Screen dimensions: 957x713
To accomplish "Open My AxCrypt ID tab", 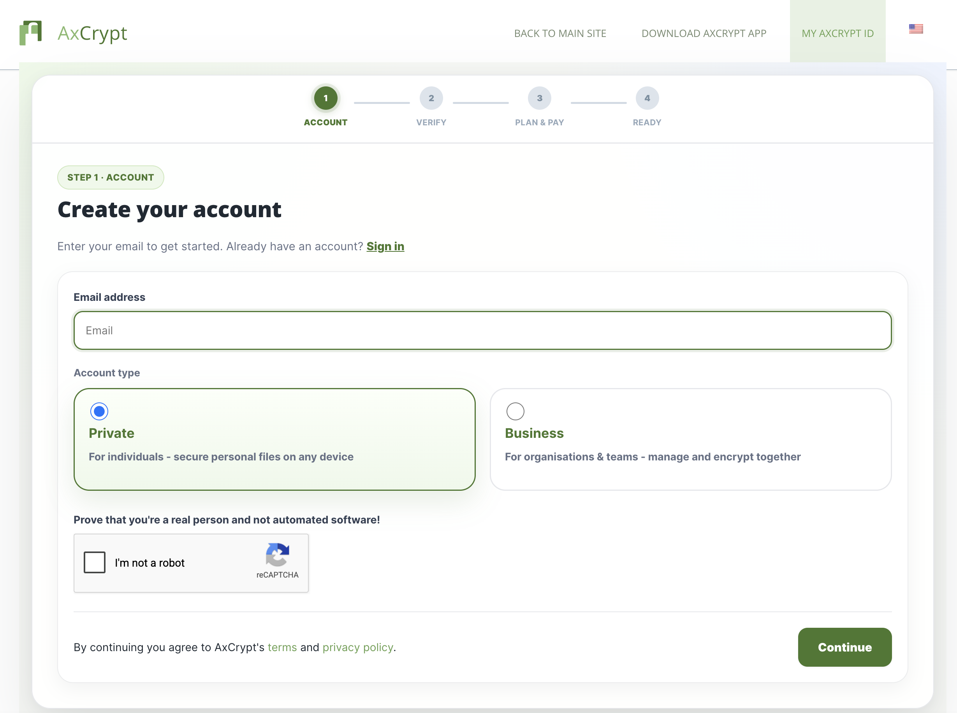I will pyautogui.click(x=837, y=33).
